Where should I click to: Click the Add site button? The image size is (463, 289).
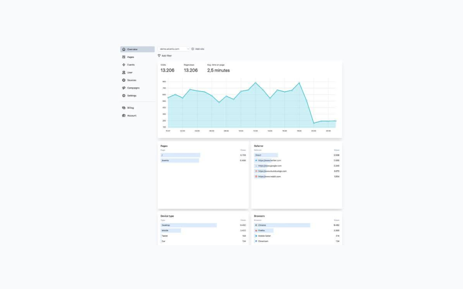click(198, 49)
